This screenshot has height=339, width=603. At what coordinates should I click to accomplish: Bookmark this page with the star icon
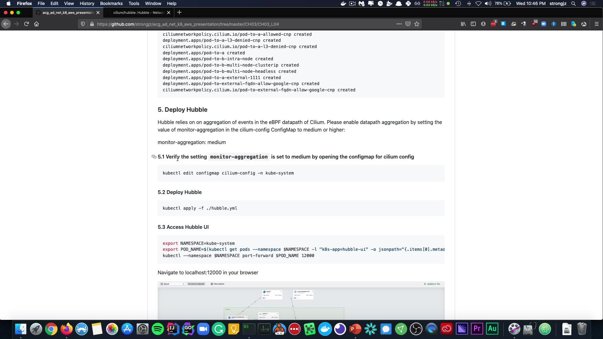[x=417, y=24]
